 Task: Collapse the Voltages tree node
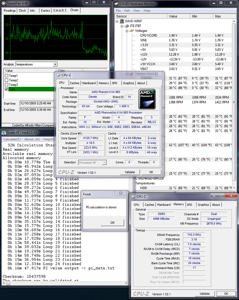(127, 31)
